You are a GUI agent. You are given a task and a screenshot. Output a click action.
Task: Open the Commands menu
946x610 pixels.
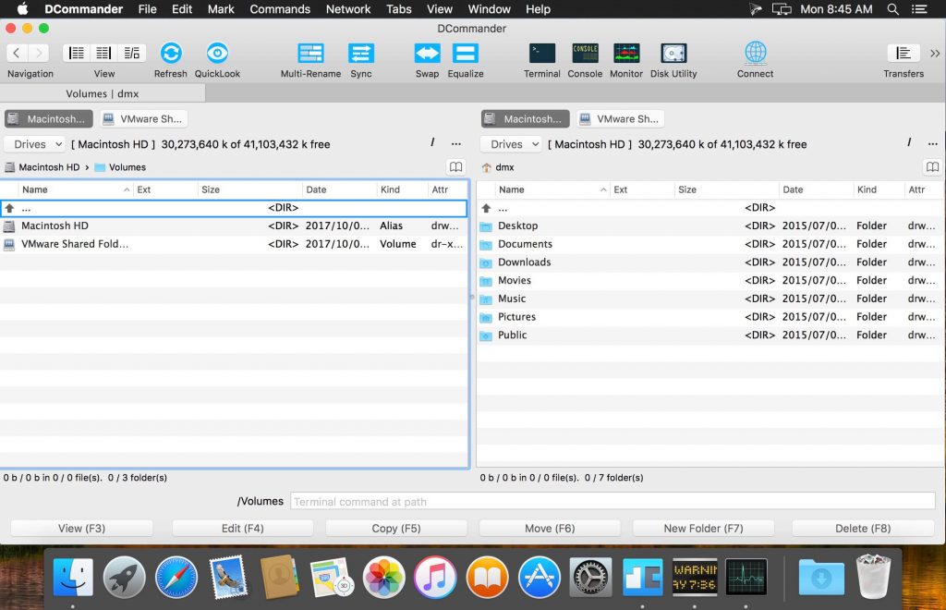280,9
